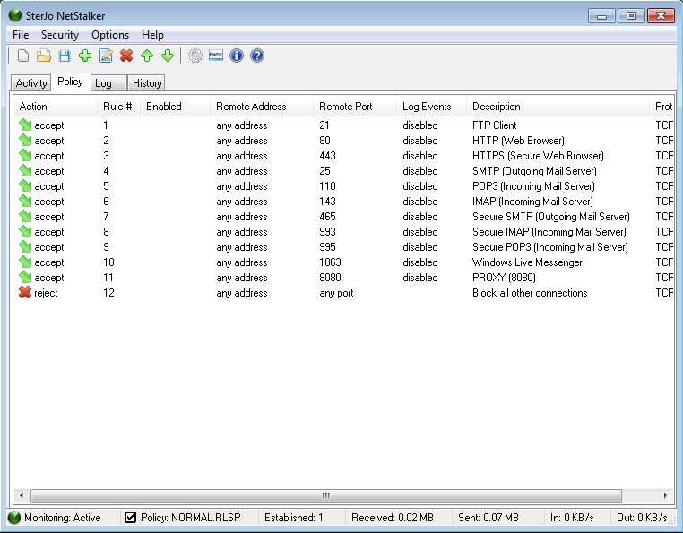683x533 pixels.
Task: Switch to the Activity tab
Action: (31, 83)
